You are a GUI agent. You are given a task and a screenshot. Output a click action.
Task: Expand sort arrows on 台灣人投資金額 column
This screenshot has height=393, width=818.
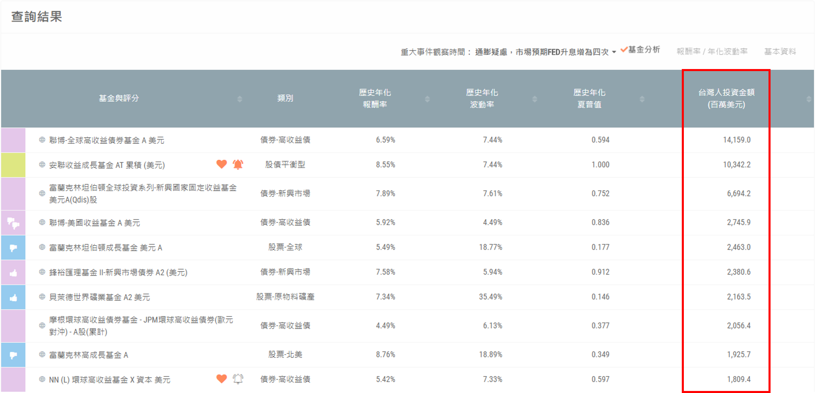click(809, 98)
